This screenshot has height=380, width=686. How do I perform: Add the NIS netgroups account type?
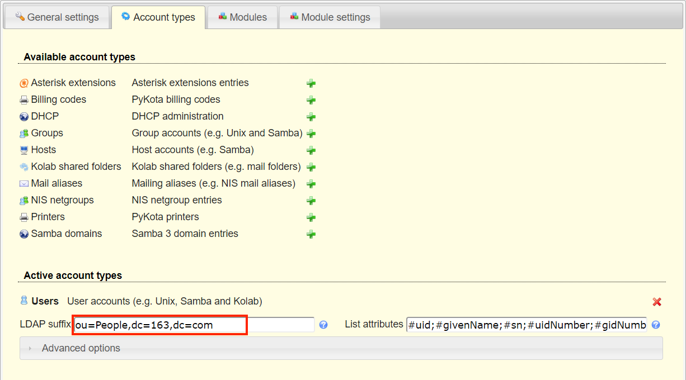[x=311, y=201]
